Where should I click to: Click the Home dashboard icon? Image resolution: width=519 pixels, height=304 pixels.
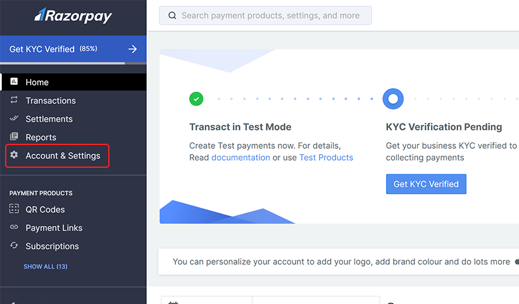(x=14, y=82)
